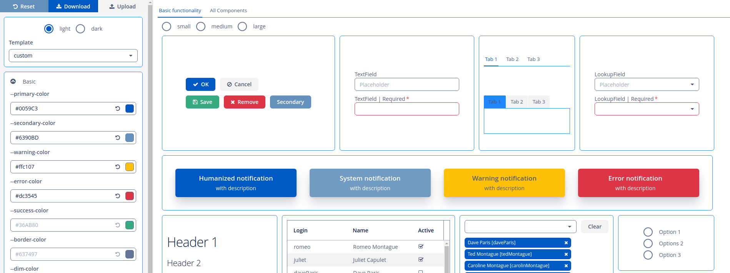Click the reset icon for secondary-color

tap(118, 138)
